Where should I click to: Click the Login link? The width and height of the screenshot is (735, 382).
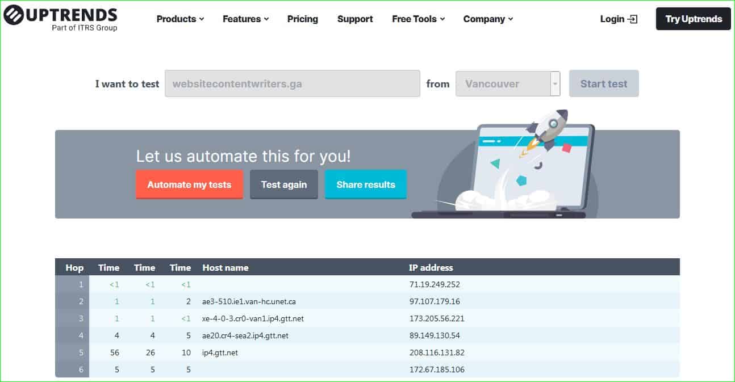619,19
